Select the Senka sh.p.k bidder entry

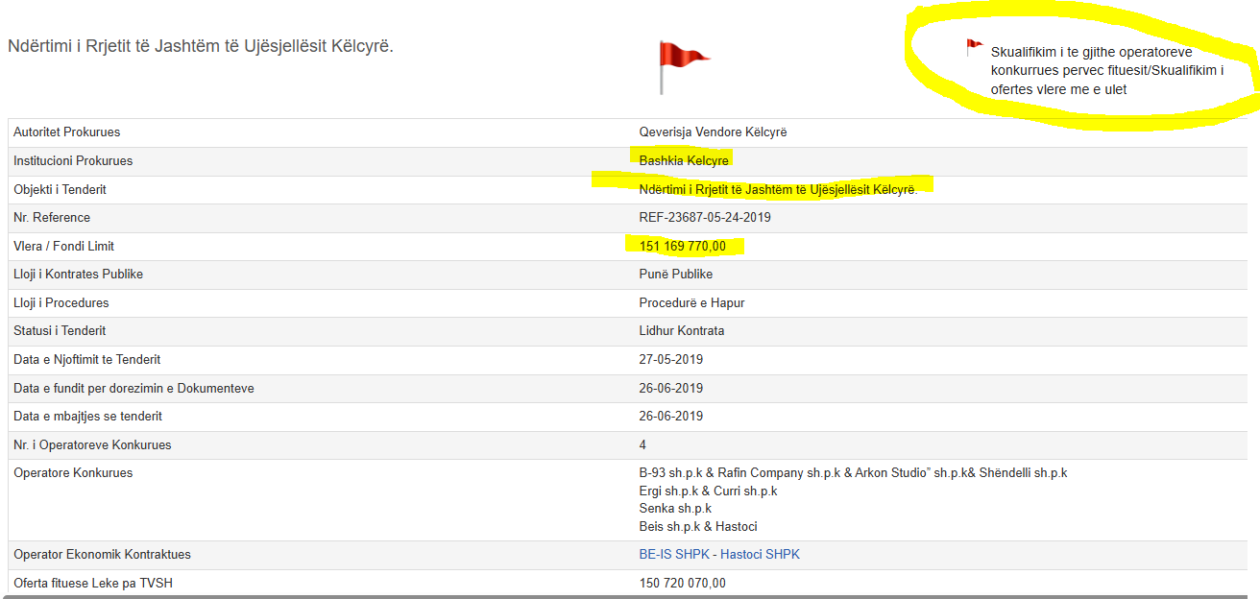(675, 509)
